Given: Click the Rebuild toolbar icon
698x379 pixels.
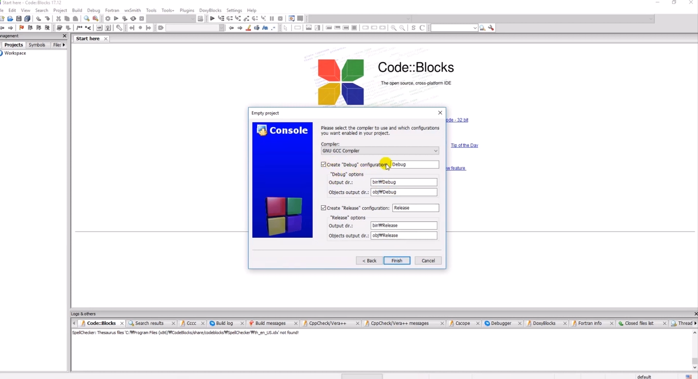Looking at the screenshot, I should pos(134,19).
